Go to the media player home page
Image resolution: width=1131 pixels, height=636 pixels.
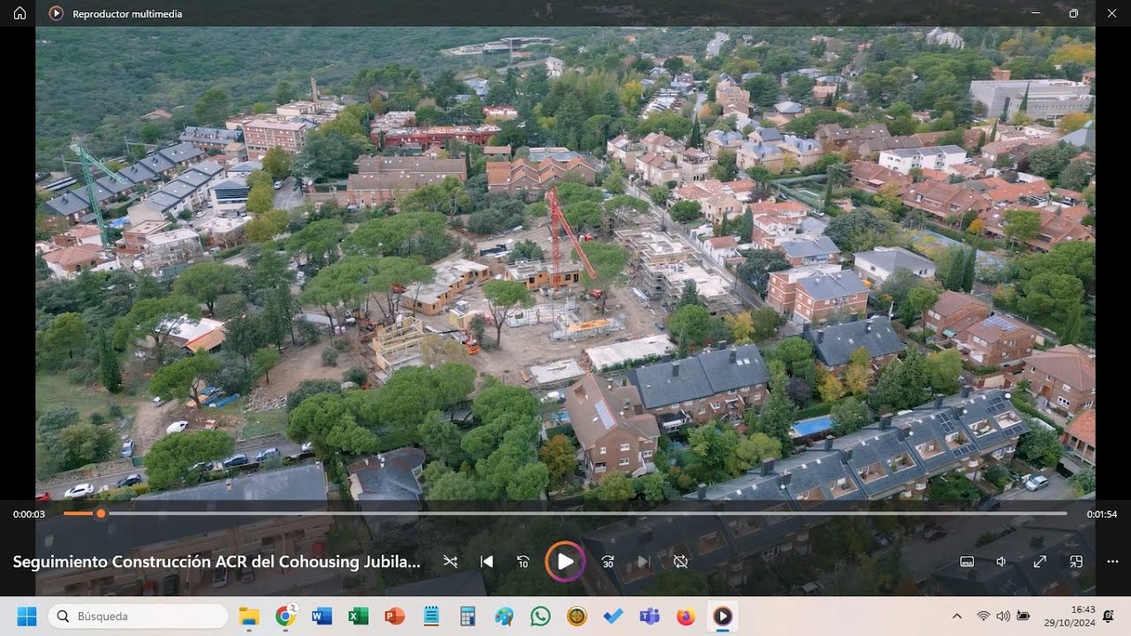[19, 13]
